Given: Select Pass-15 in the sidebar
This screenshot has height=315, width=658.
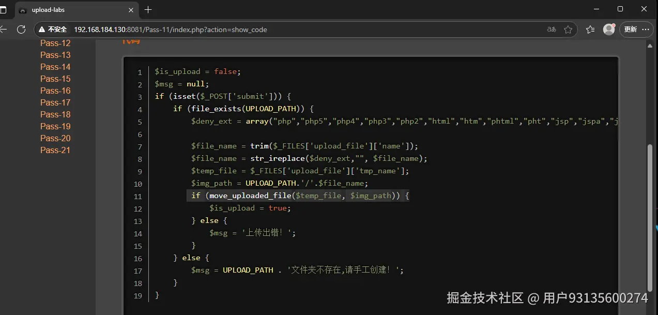Looking at the screenshot, I should [x=55, y=79].
